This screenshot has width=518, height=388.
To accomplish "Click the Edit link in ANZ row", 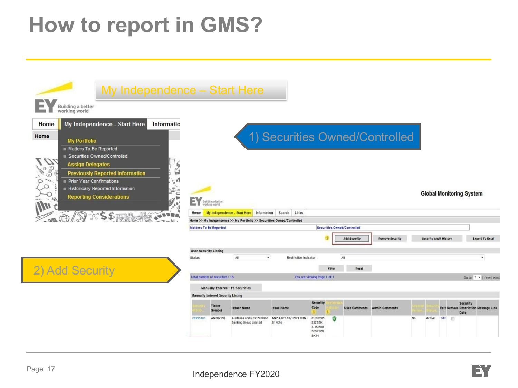I will [443, 318].
